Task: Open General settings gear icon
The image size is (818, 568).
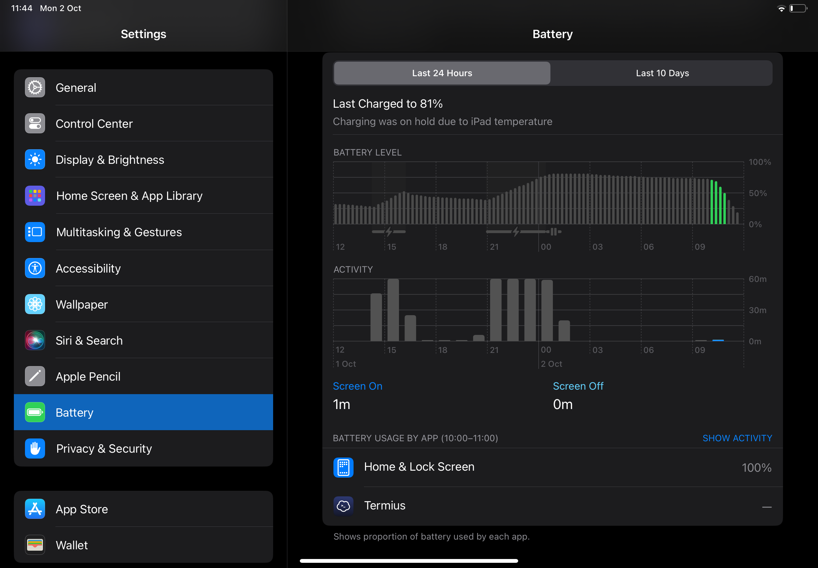Action: 35,88
